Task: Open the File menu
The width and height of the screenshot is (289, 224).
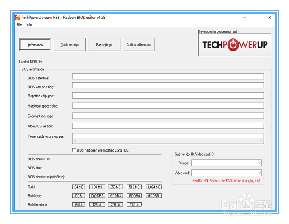Action: (19, 25)
